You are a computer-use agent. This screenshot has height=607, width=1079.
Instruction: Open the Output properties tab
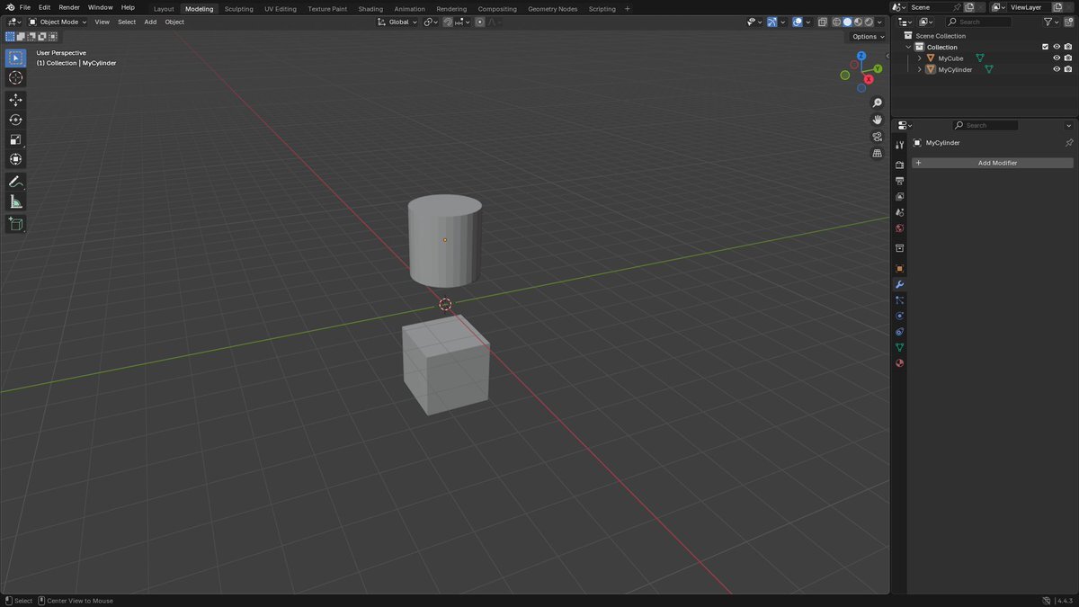899,181
